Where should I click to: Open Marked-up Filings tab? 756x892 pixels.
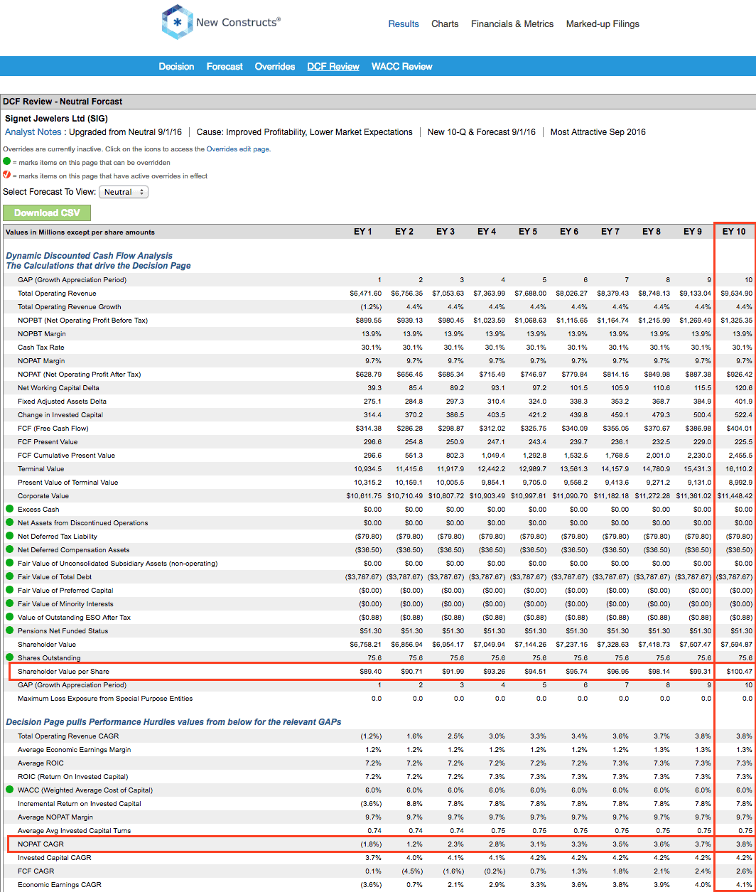click(x=603, y=23)
